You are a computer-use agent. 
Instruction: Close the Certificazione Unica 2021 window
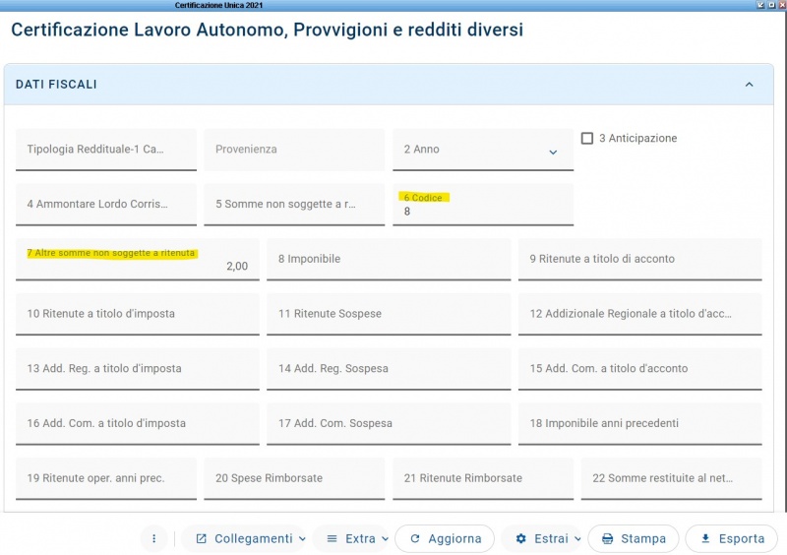[x=782, y=5]
